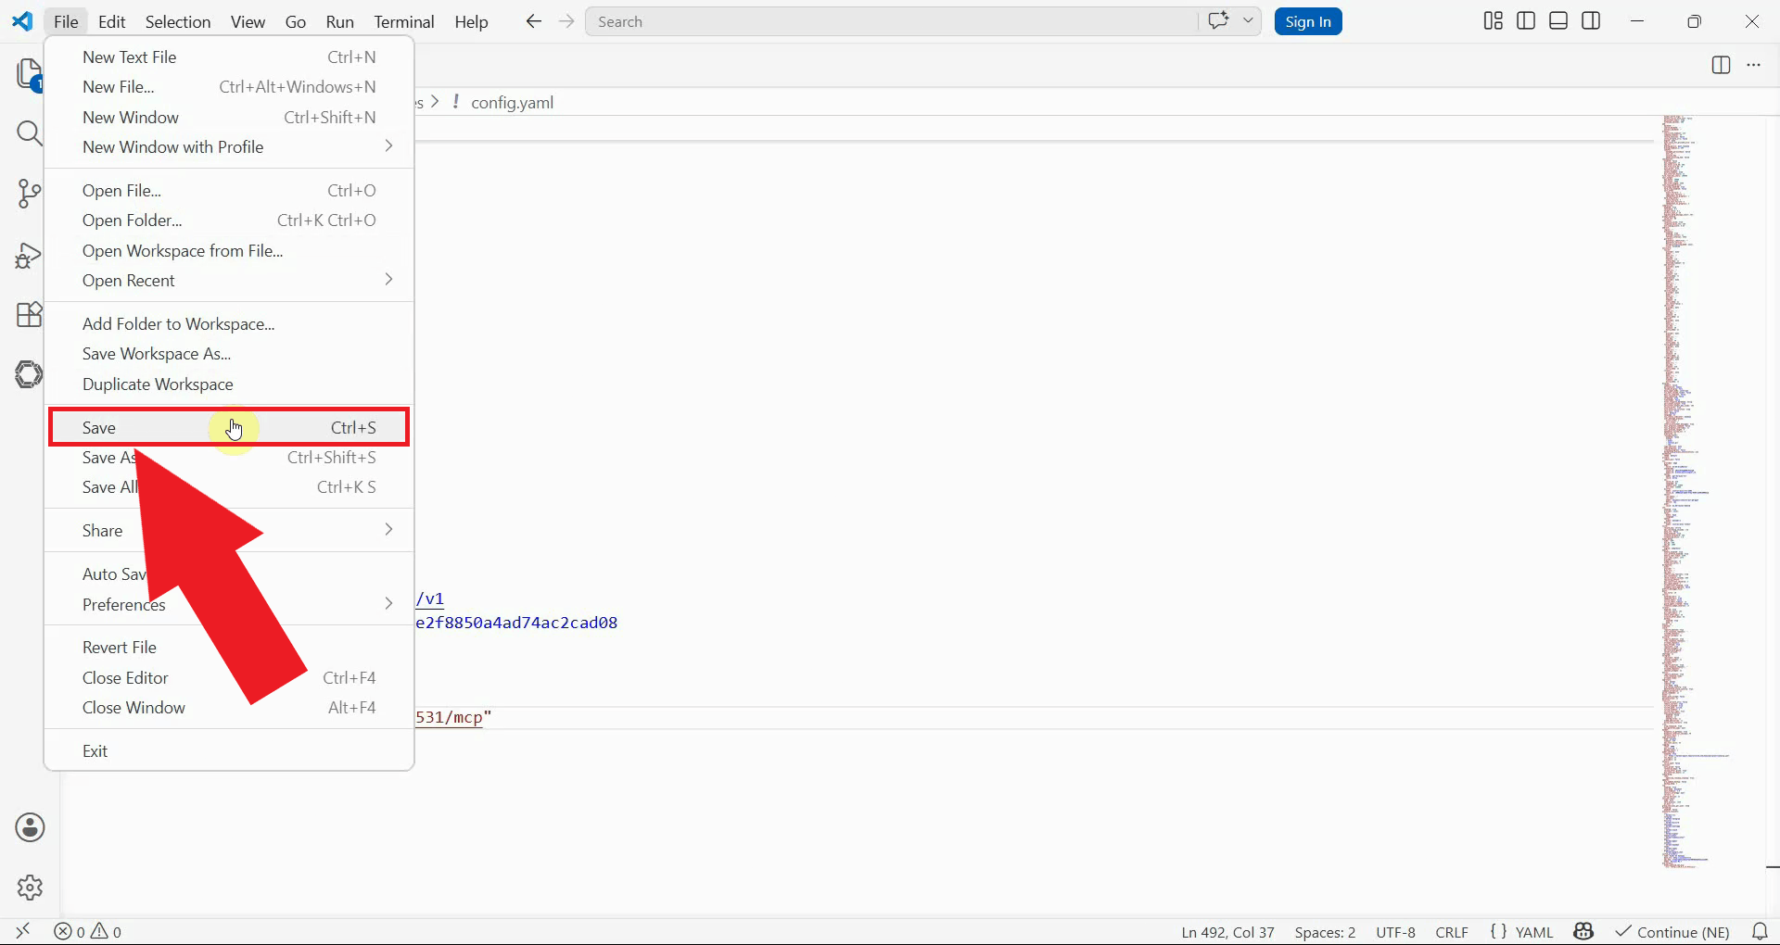
Task: Choose Open Folder... entry
Action: (x=229, y=220)
